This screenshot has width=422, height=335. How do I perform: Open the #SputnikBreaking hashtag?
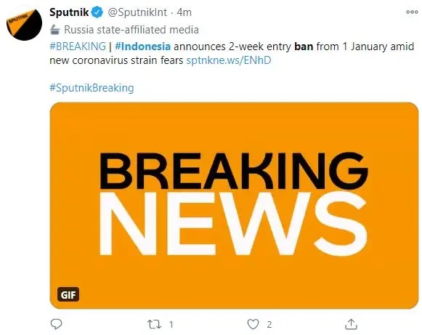pos(92,88)
